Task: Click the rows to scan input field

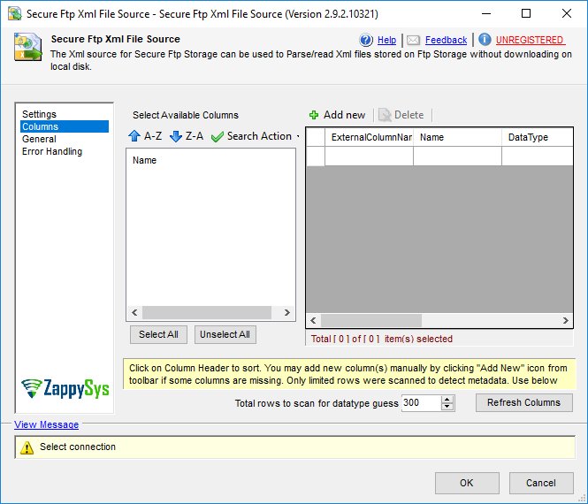Action: [x=421, y=403]
